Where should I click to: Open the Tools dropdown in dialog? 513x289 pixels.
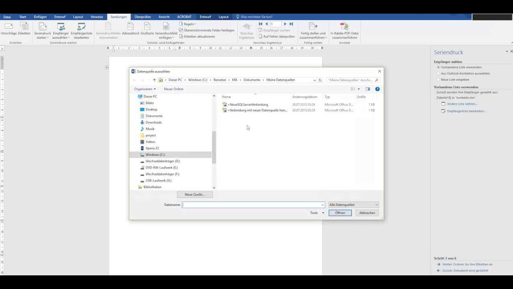[x=317, y=213]
